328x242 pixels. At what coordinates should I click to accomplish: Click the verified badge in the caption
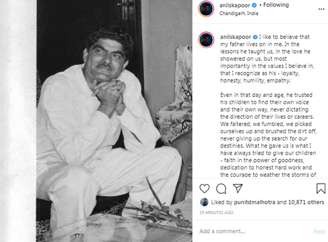click(255, 36)
